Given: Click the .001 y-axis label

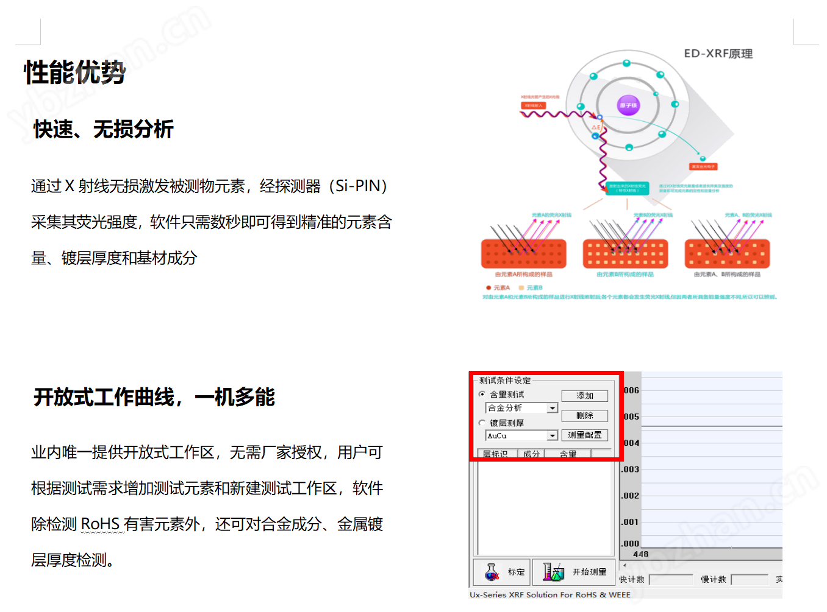Looking at the screenshot, I should [x=631, y=522].
